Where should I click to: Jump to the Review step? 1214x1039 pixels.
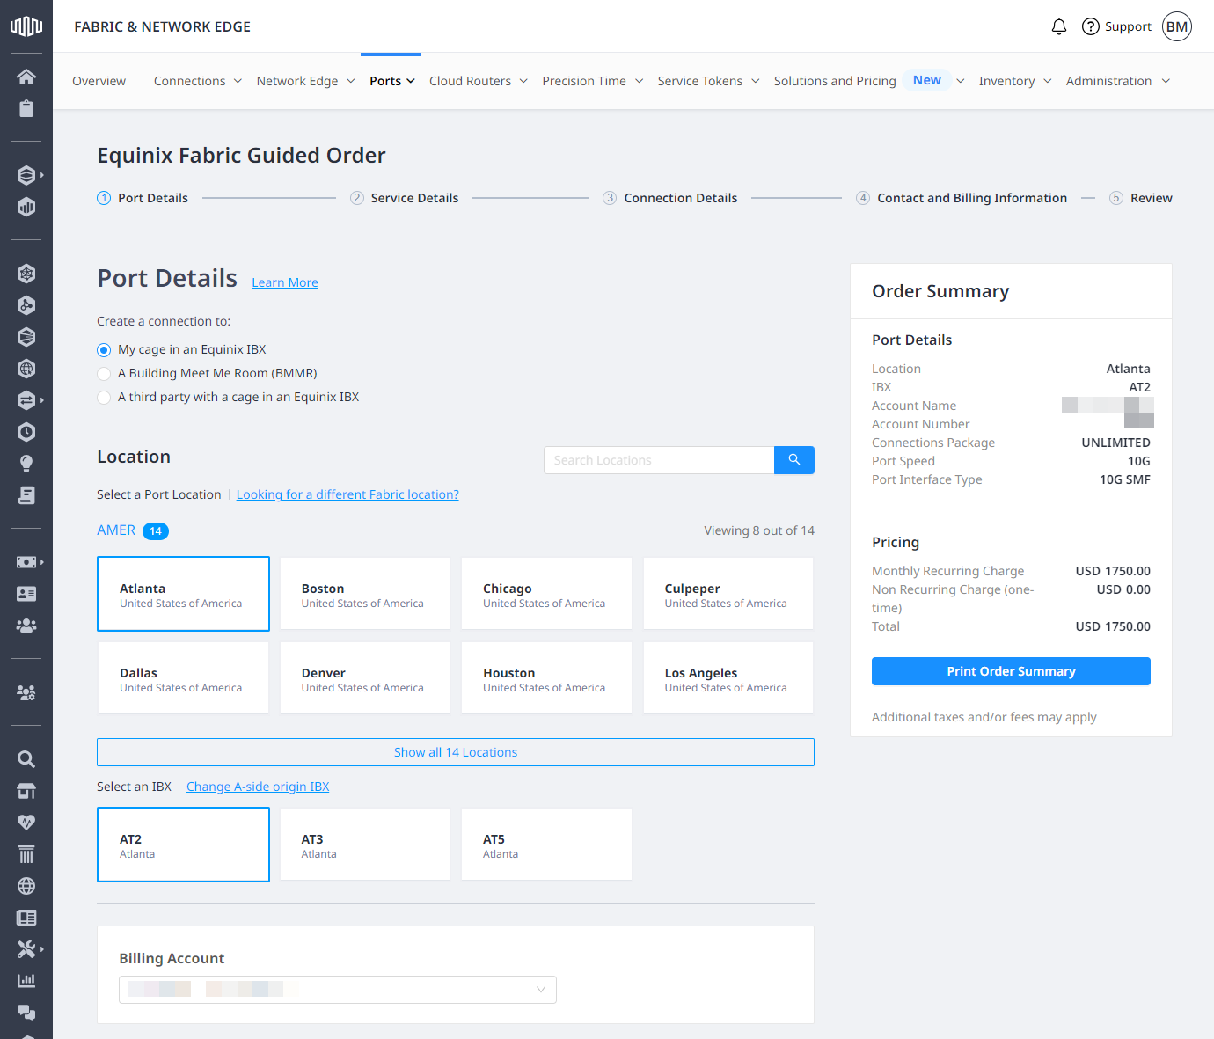point(1141,198)
